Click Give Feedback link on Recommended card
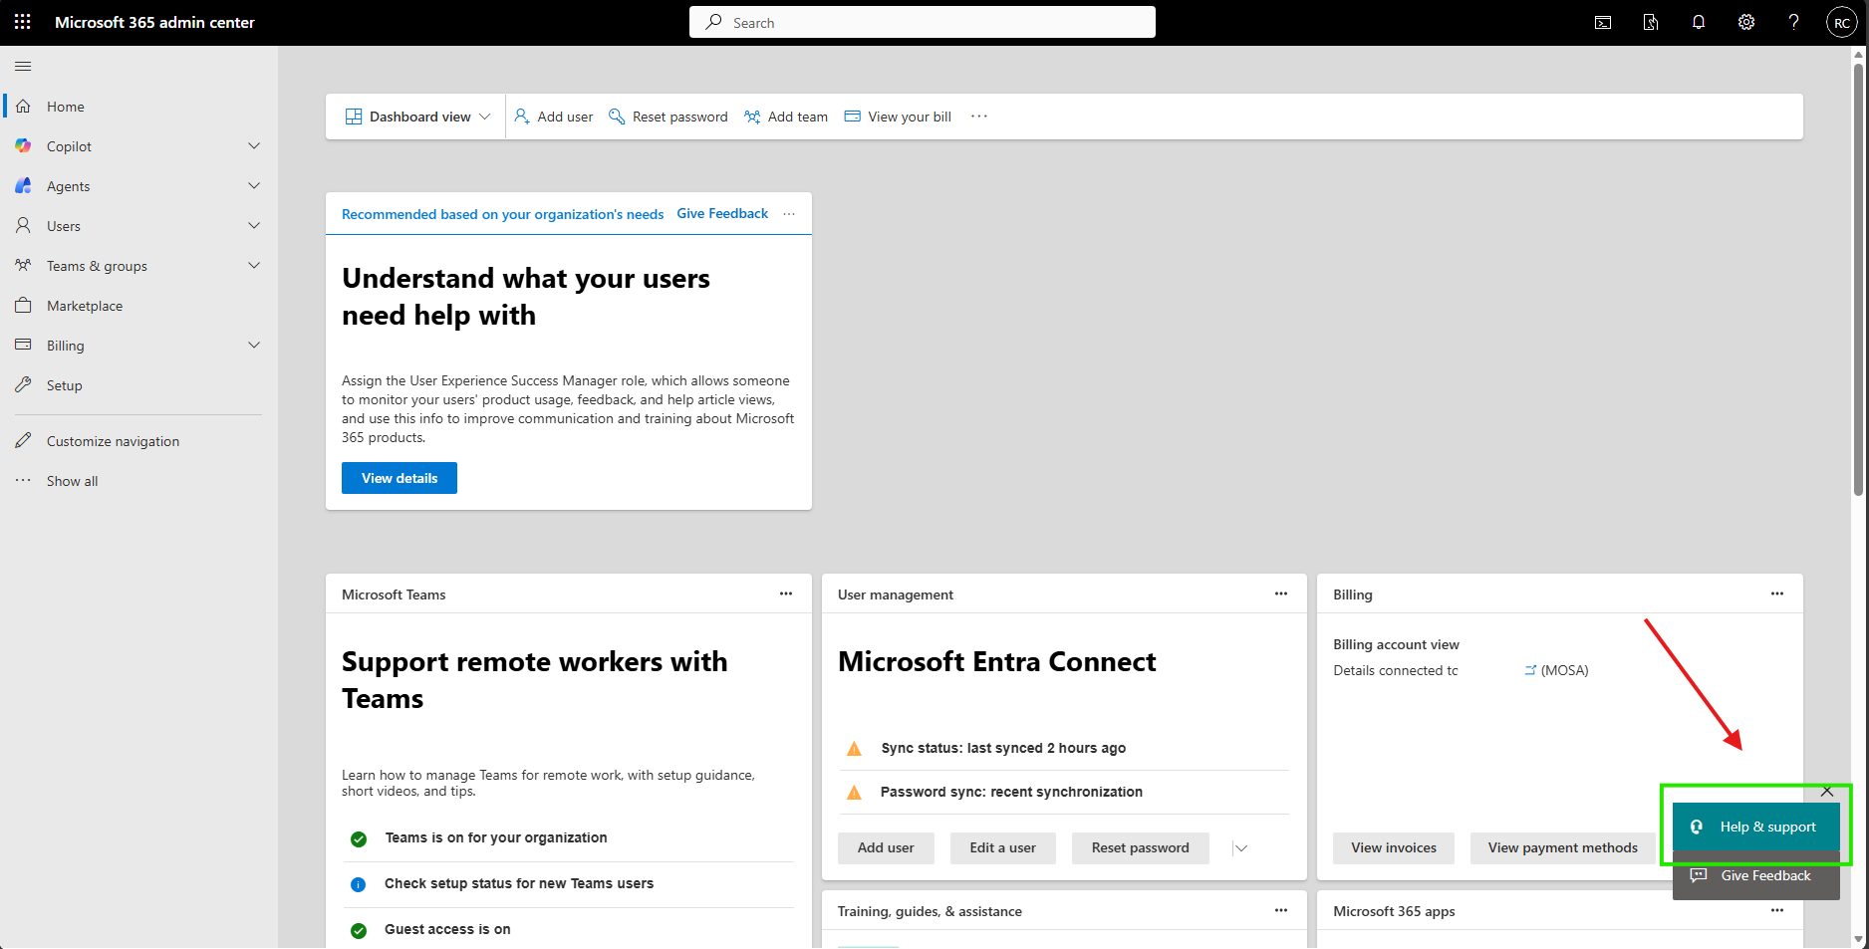The width and height of the screenshot is (1869, 949). (x=722, y=214)
